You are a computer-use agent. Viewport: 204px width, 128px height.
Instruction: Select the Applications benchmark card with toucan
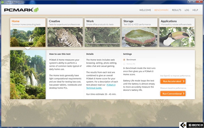point(177,32)
